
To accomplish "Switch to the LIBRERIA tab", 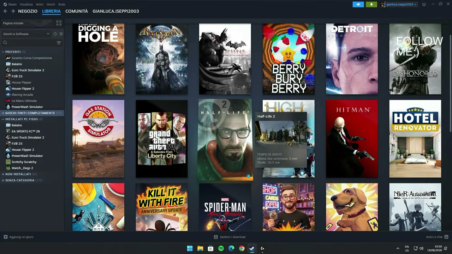I will click(51, 11).
